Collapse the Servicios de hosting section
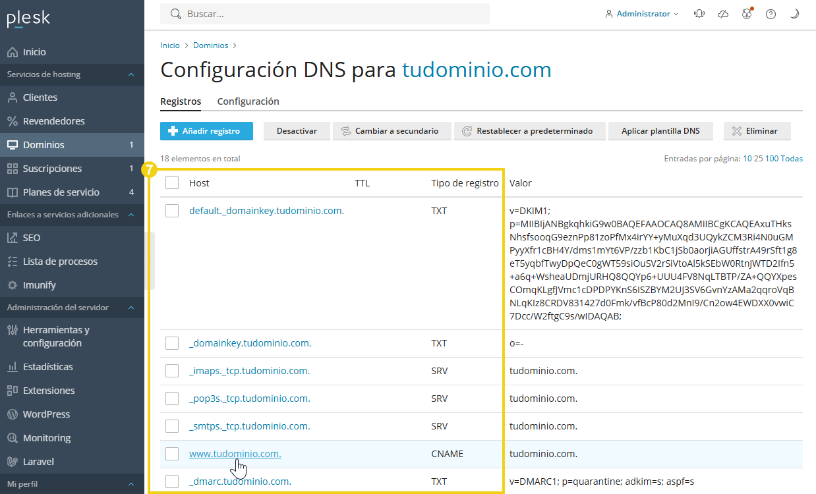This screenshot has height=494, width=816. pos(131,74)
